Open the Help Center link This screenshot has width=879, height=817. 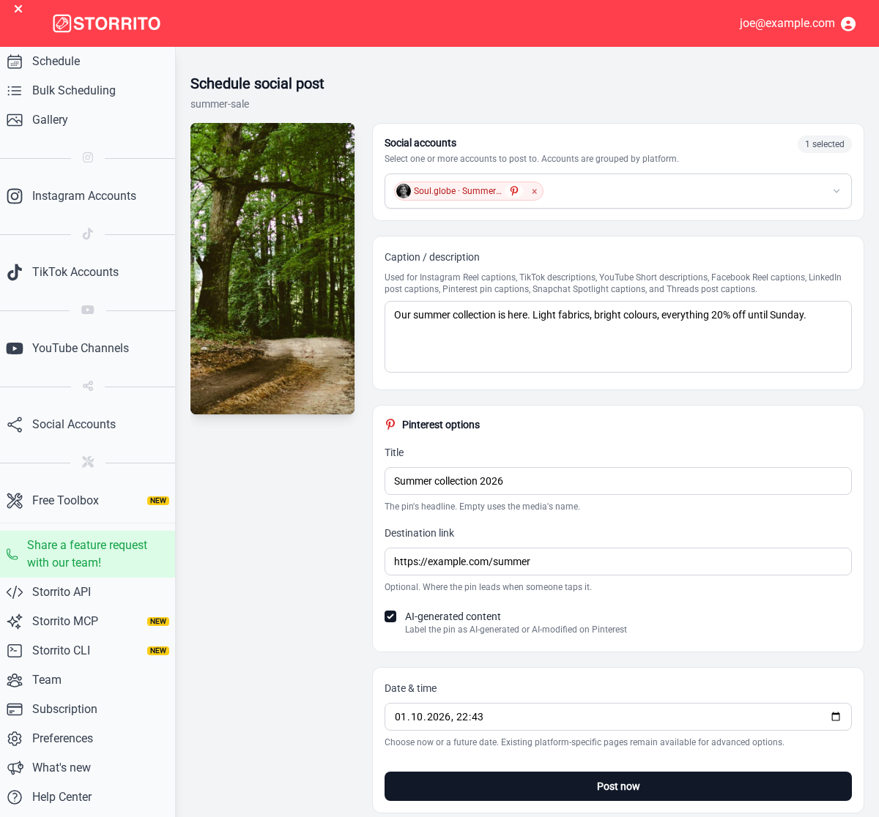click(88, 797)
